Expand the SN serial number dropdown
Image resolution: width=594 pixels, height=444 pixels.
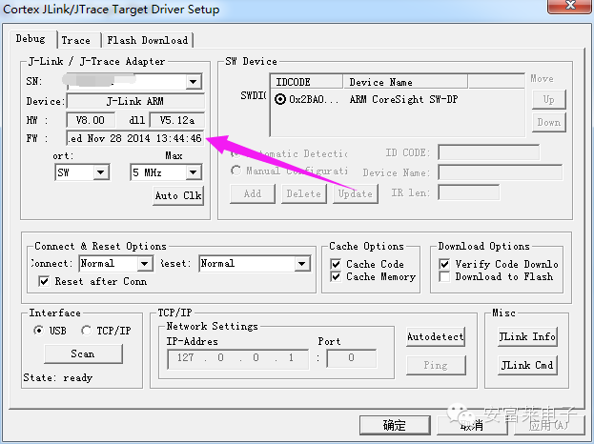(x=194, y=81)
